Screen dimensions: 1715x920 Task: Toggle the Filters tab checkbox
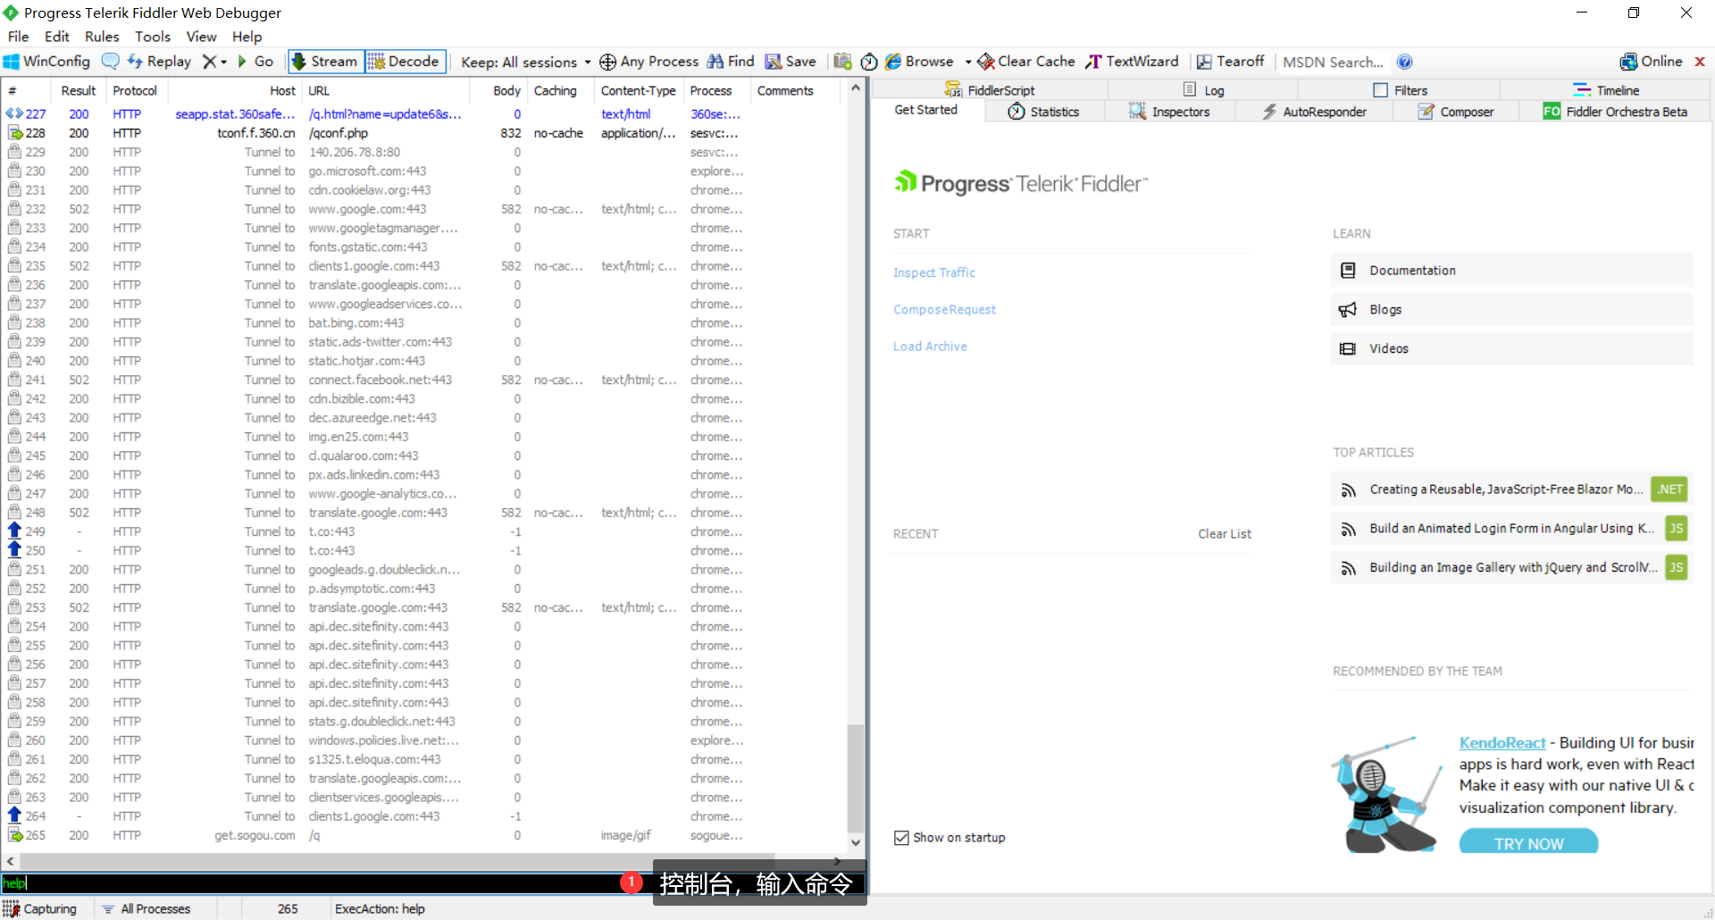(1381, 90)
